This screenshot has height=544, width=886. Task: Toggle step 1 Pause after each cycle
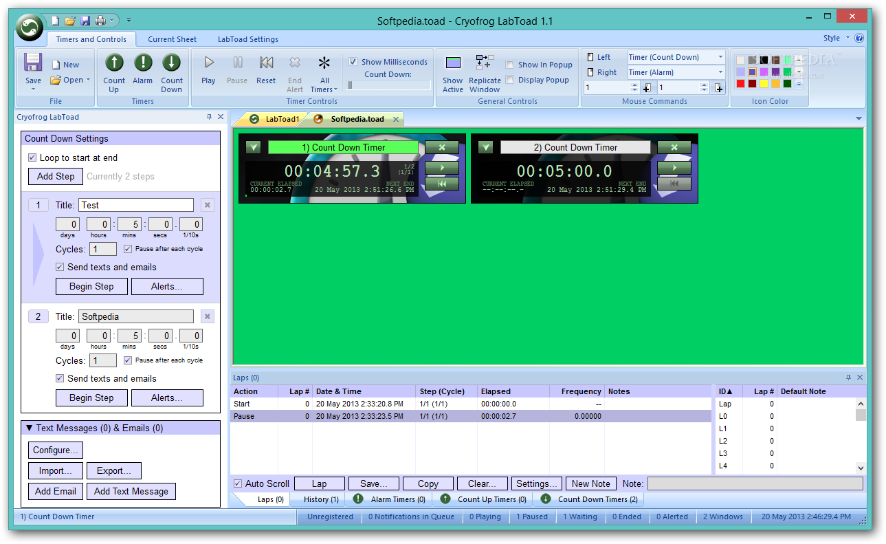point(128,249)
